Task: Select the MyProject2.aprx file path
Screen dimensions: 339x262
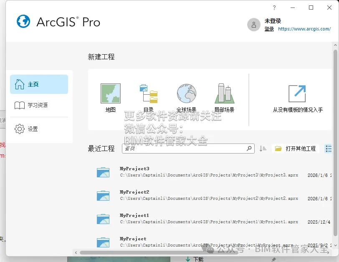Action: coord(209,199)
